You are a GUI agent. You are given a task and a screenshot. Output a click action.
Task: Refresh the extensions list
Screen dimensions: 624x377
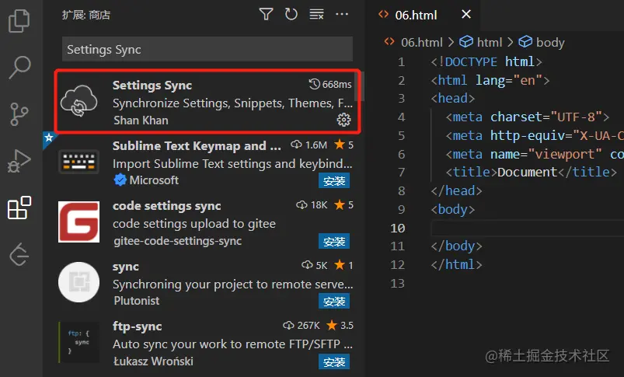pyautogui.click(x=291, y=14)
